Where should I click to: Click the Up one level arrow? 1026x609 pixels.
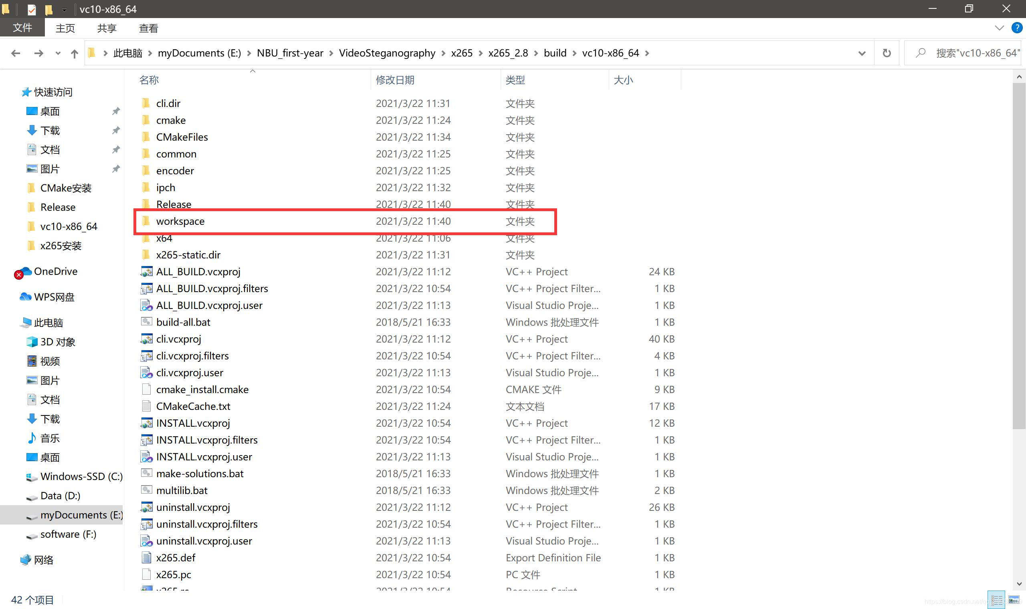click(x=74, y=53)
